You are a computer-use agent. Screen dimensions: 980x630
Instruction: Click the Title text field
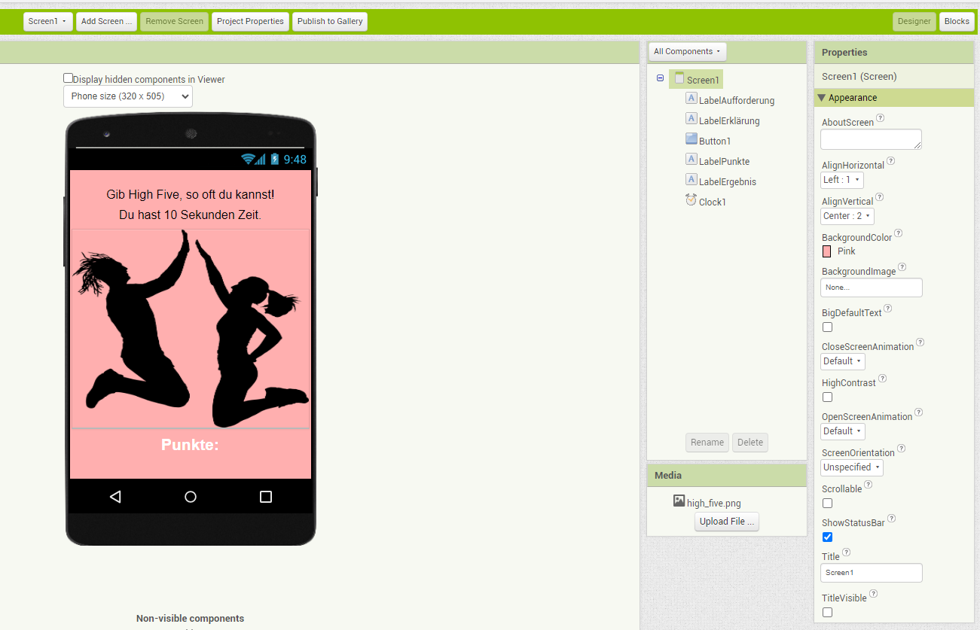point(872,573)
